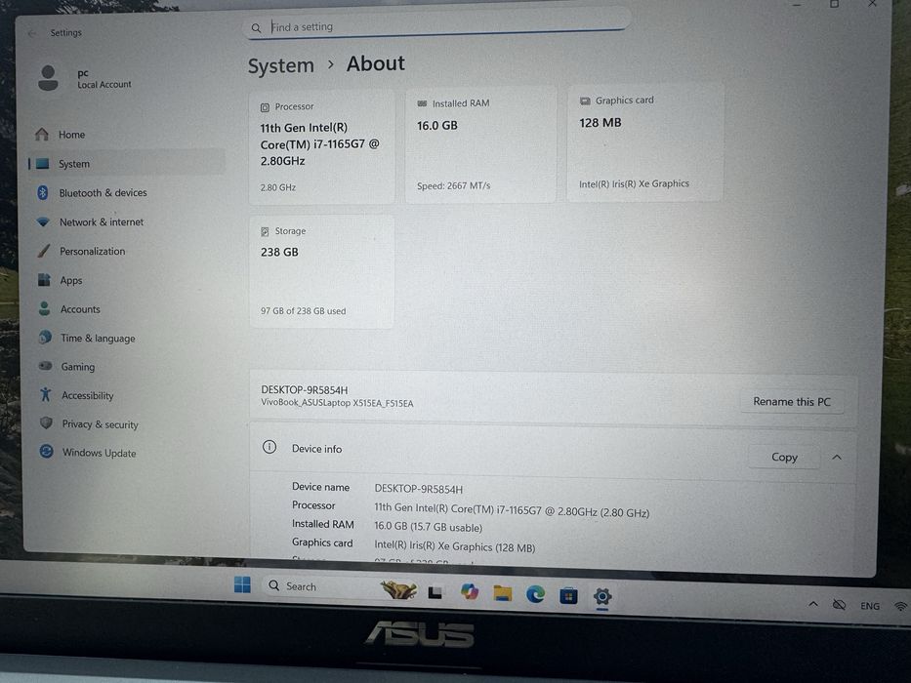Launch Copilot from the taskbar

click(470, 592)
